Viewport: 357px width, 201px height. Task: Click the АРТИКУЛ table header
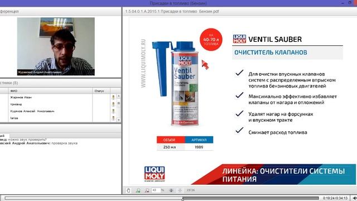pos(199,140)
